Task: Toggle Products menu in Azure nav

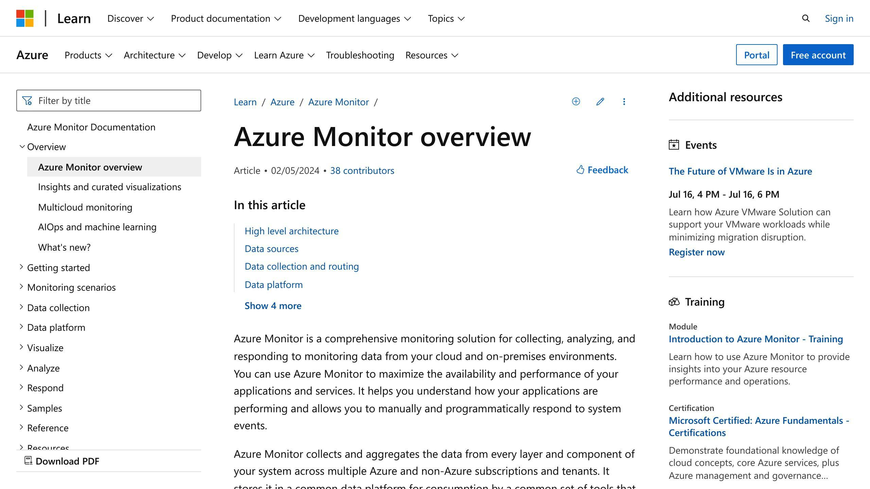Action: (x=87, y=54)
